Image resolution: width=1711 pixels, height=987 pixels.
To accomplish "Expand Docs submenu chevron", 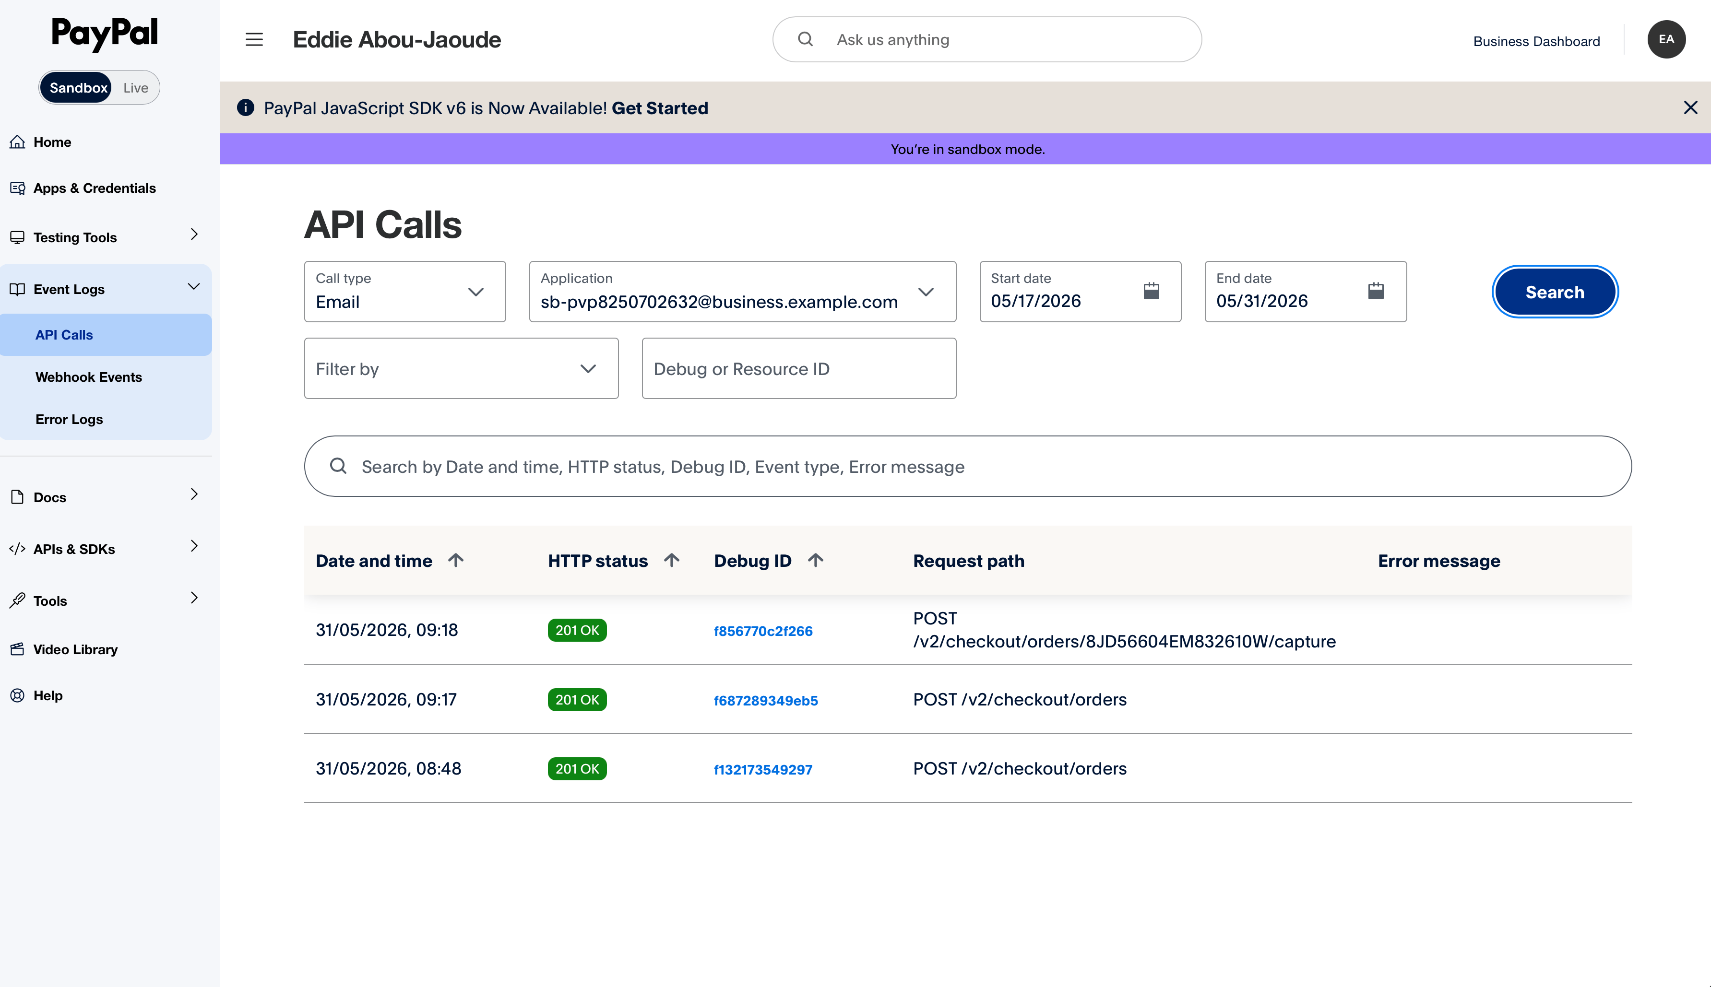I will coord(194,494).
